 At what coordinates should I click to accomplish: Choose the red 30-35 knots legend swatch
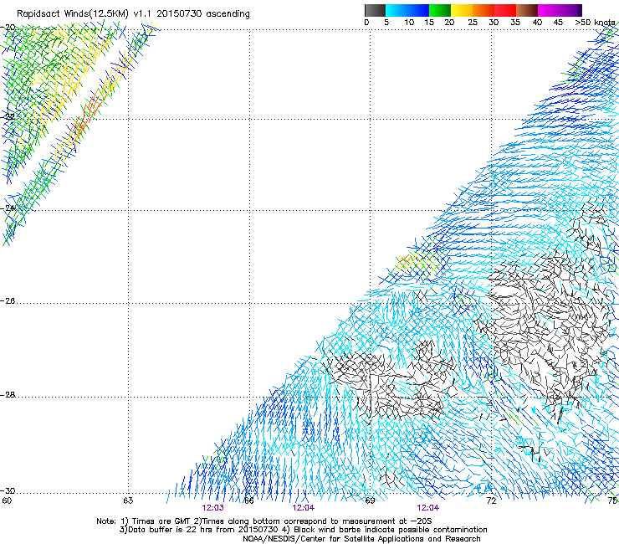pos(505,10)
